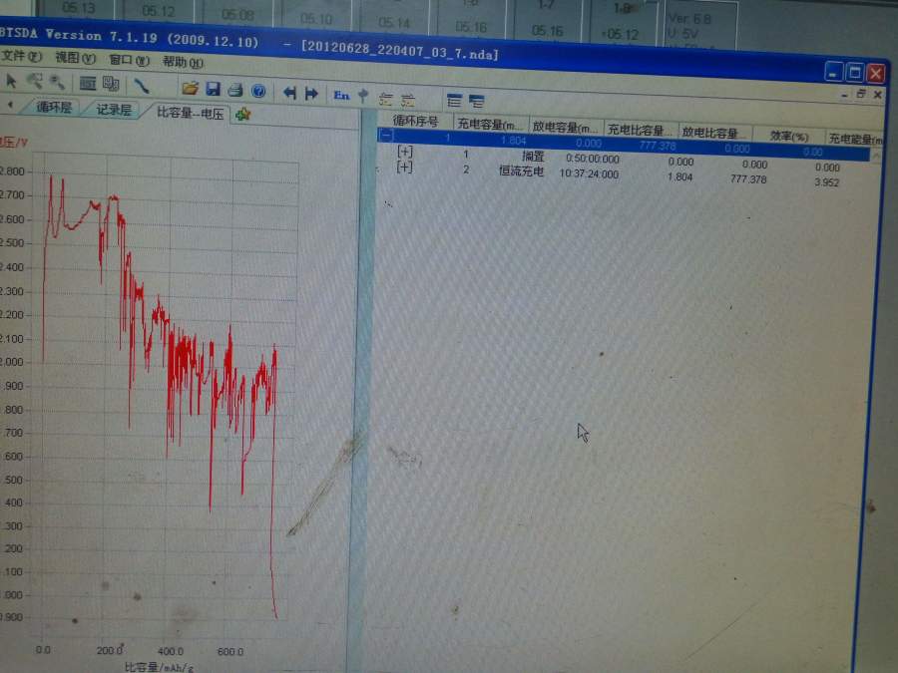Click the 效率(%) column header
Screen dimensions: 898x673
coord(788,136)
